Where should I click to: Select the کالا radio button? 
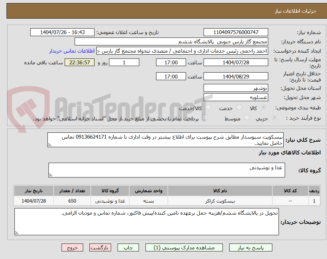pos(263,107)
